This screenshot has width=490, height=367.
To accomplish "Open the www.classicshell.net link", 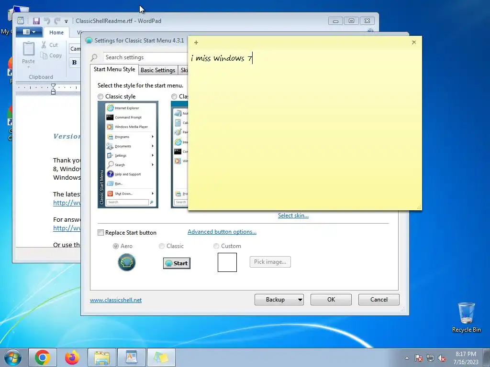I will [116, 300].
